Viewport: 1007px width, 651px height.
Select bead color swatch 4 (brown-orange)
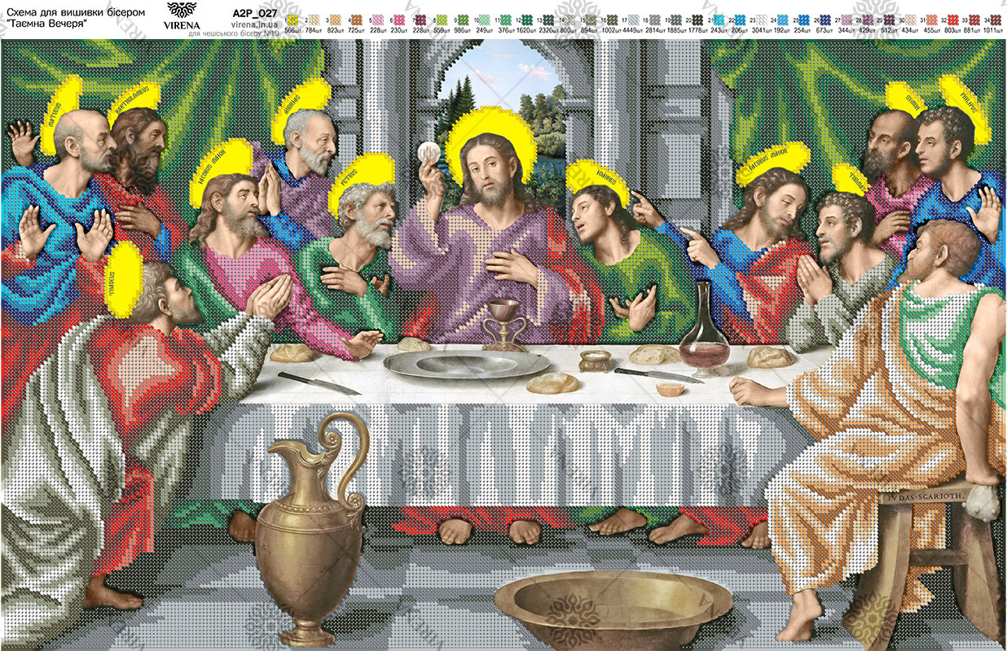[356, 19]
